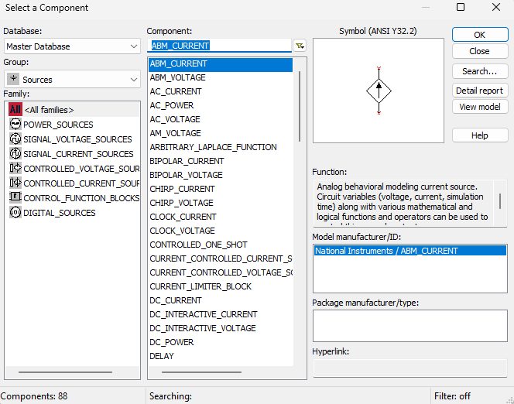Click the Family list horizontal scrollbar
The height and width of the screenshot is (404, 514).
coord(66,372)
